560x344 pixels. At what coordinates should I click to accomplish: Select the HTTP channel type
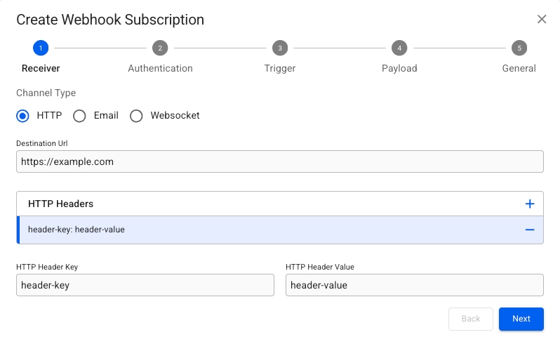tap(23, 115)
